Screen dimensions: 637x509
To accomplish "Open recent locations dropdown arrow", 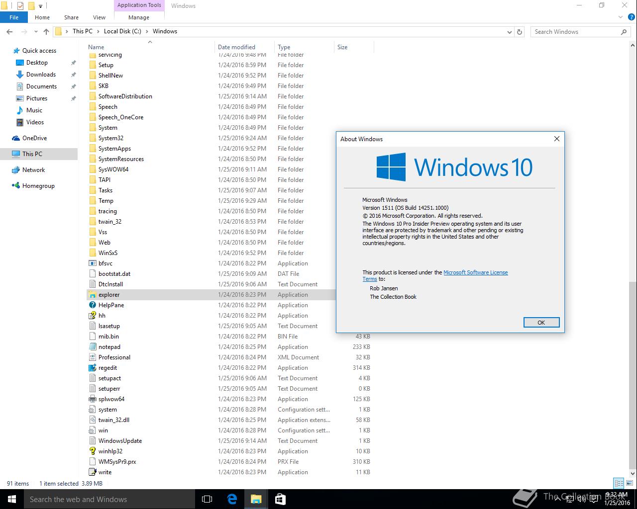I will (36, 31).
